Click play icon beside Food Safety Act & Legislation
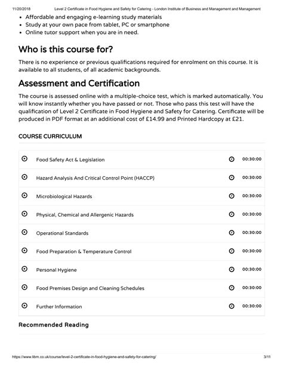The height and width of the screenshot is (366, 283). [24, 159]
